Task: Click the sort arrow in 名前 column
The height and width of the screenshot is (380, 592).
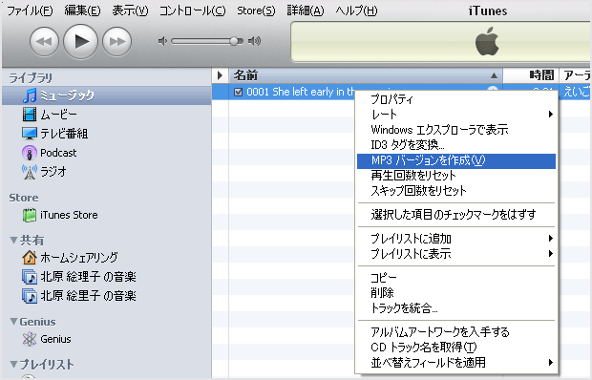Action: (494, 75)
